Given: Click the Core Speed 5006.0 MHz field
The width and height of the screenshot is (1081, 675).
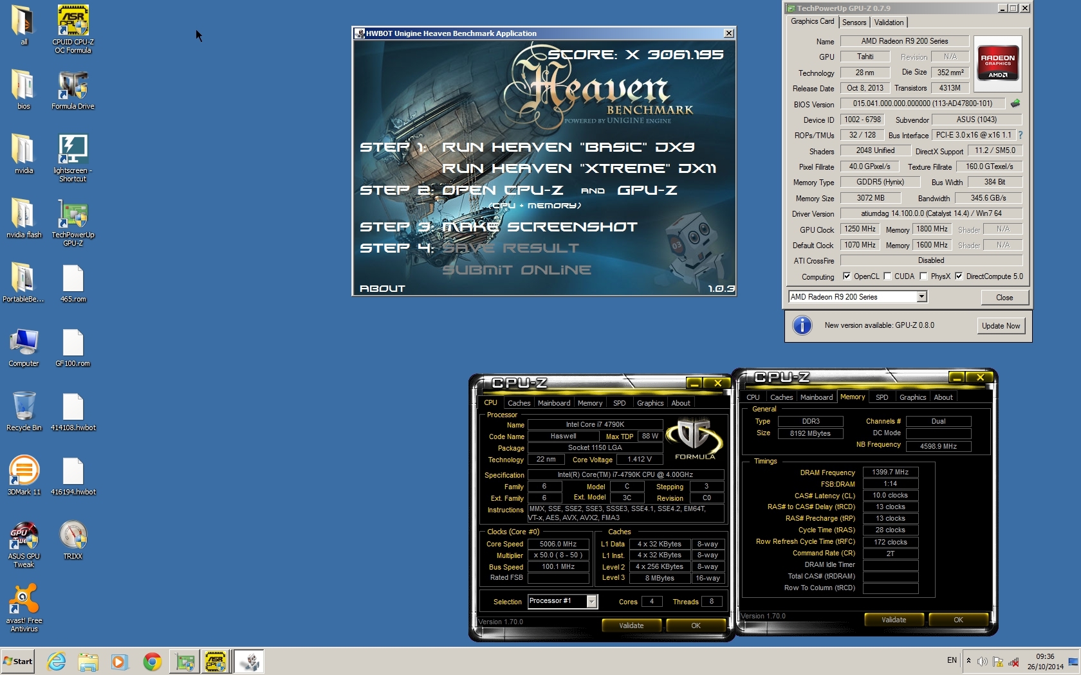Looking at the screenshot, I should point(558,544).
